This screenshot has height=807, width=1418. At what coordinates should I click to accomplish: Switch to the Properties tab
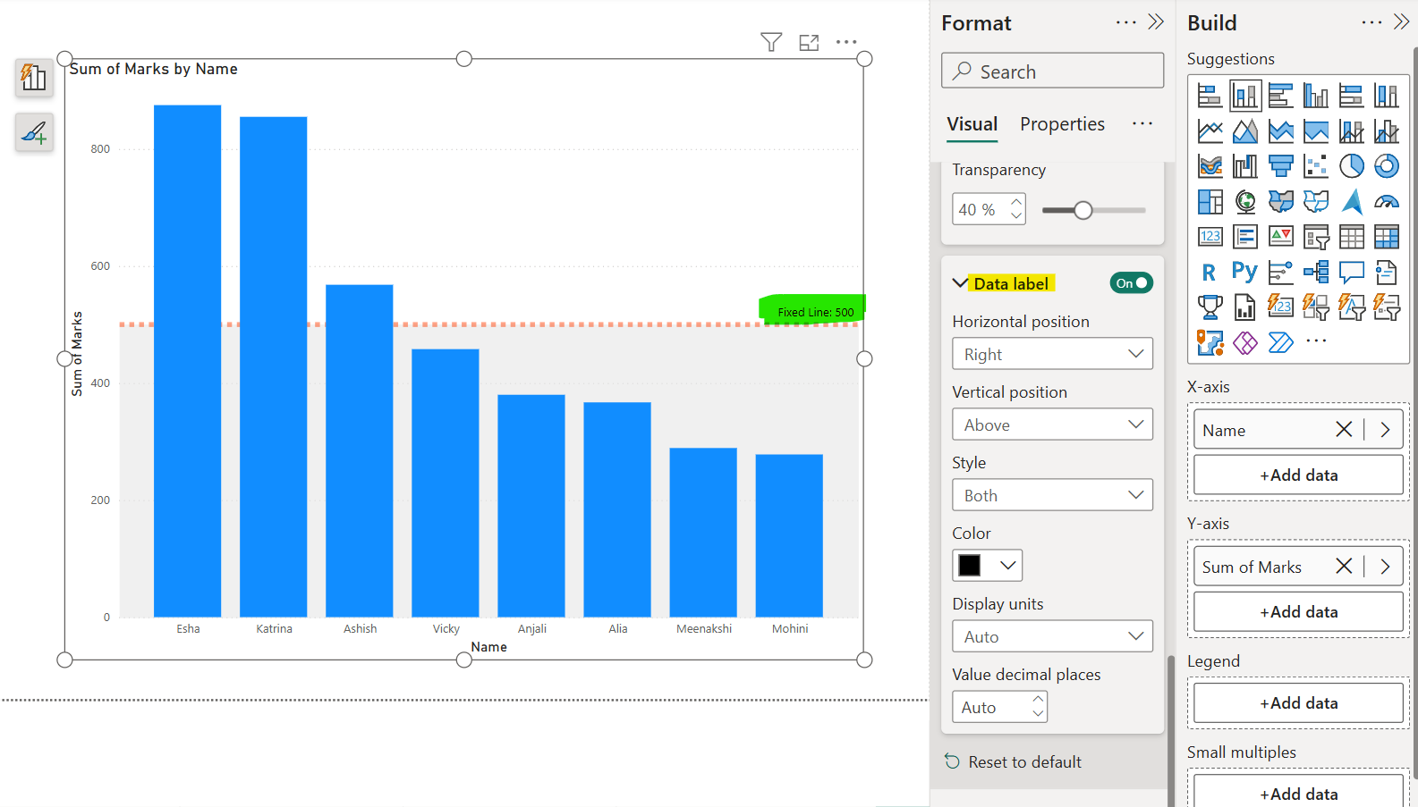point(1062,124)
